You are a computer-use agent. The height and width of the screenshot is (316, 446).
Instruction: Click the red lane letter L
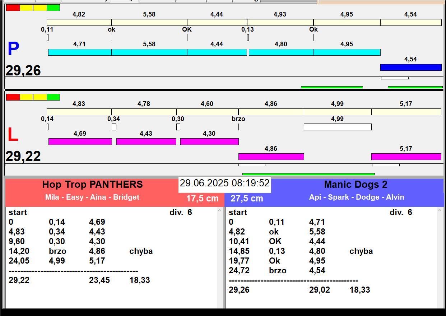(13, 135)
